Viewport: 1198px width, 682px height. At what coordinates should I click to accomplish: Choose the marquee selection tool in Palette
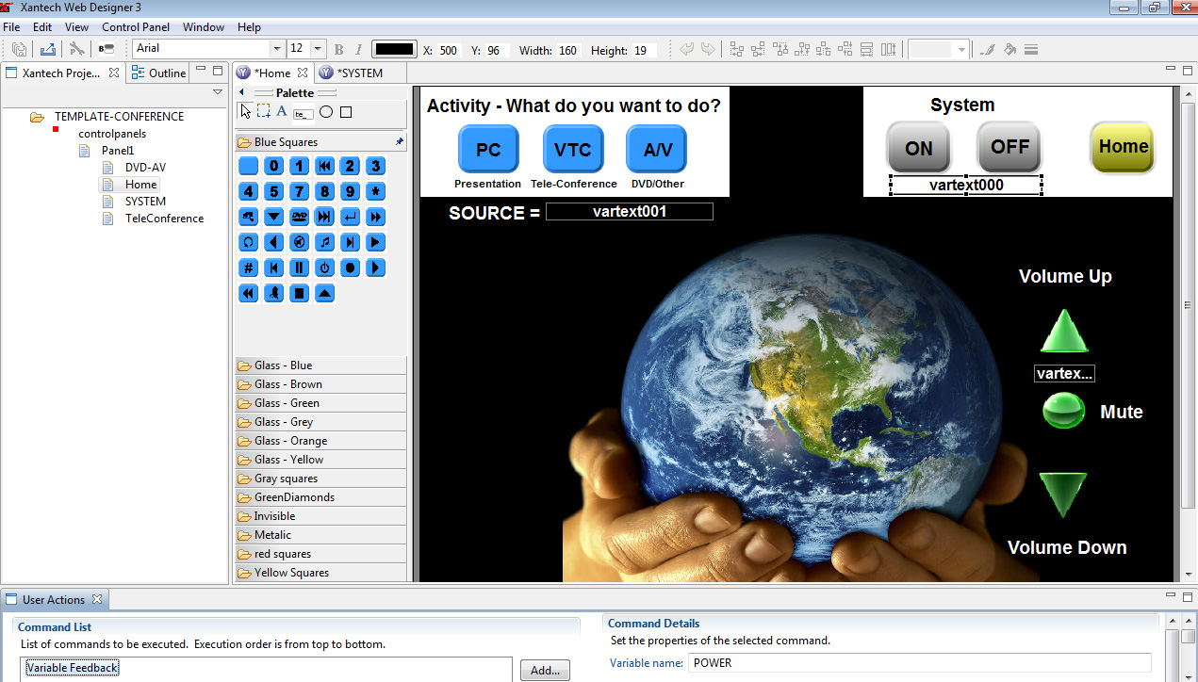[264, 112]
